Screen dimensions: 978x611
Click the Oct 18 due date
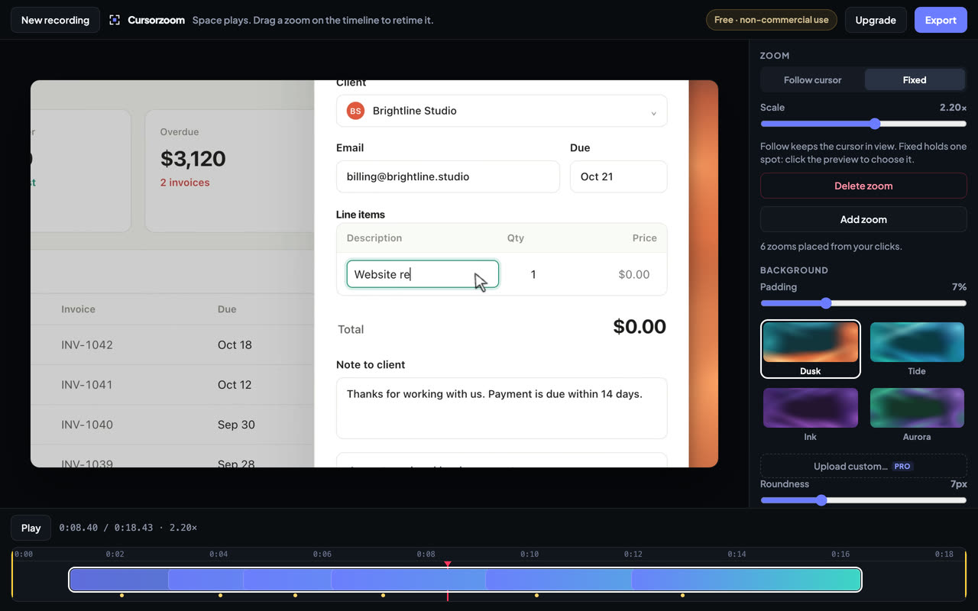[x=235, y=344]
